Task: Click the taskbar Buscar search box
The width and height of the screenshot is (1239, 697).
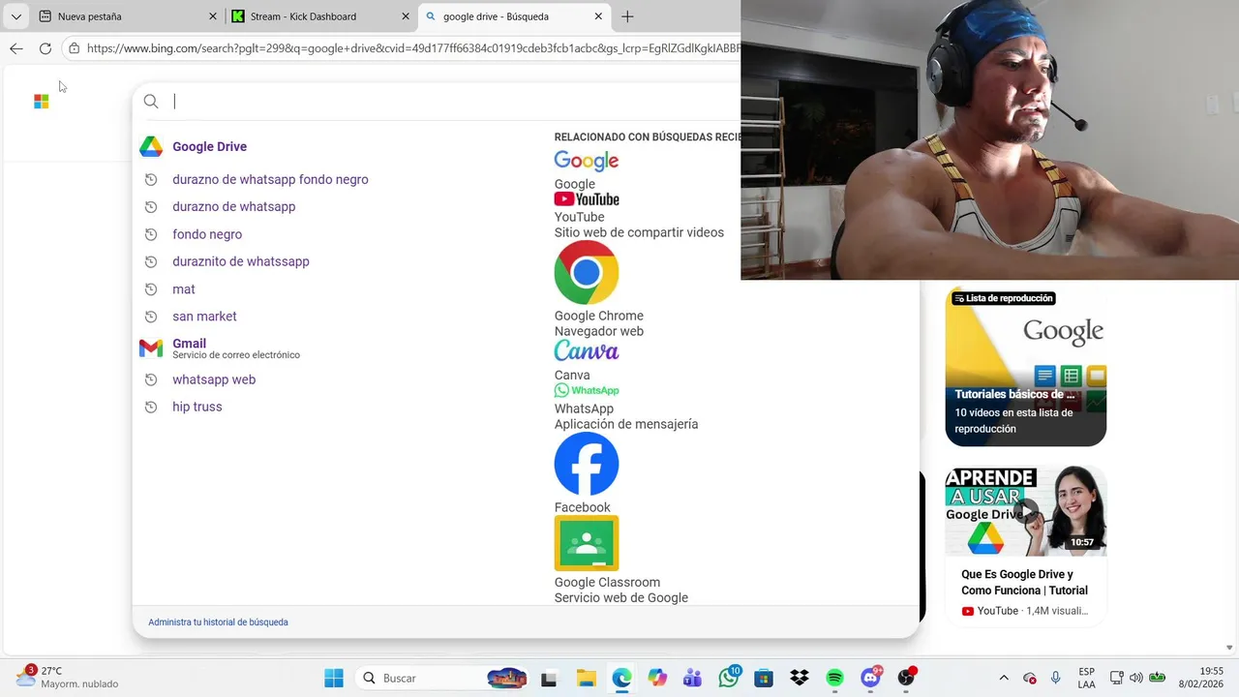Action: coord(442,678)
